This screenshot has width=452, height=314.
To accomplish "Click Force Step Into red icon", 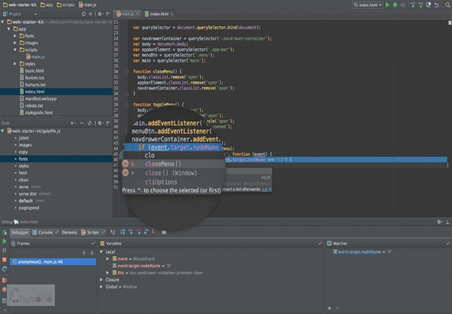I will [139, 232].
